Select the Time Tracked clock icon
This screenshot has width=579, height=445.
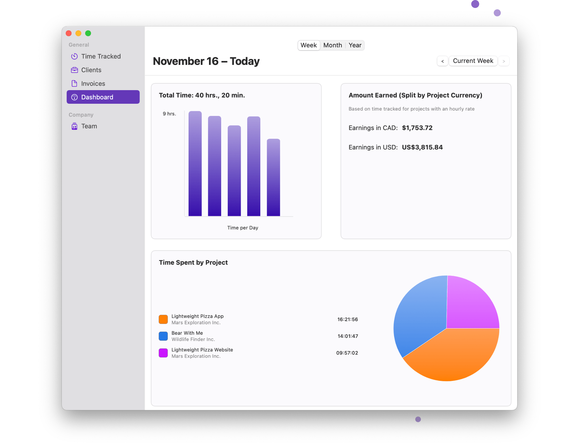click(74, 56)
